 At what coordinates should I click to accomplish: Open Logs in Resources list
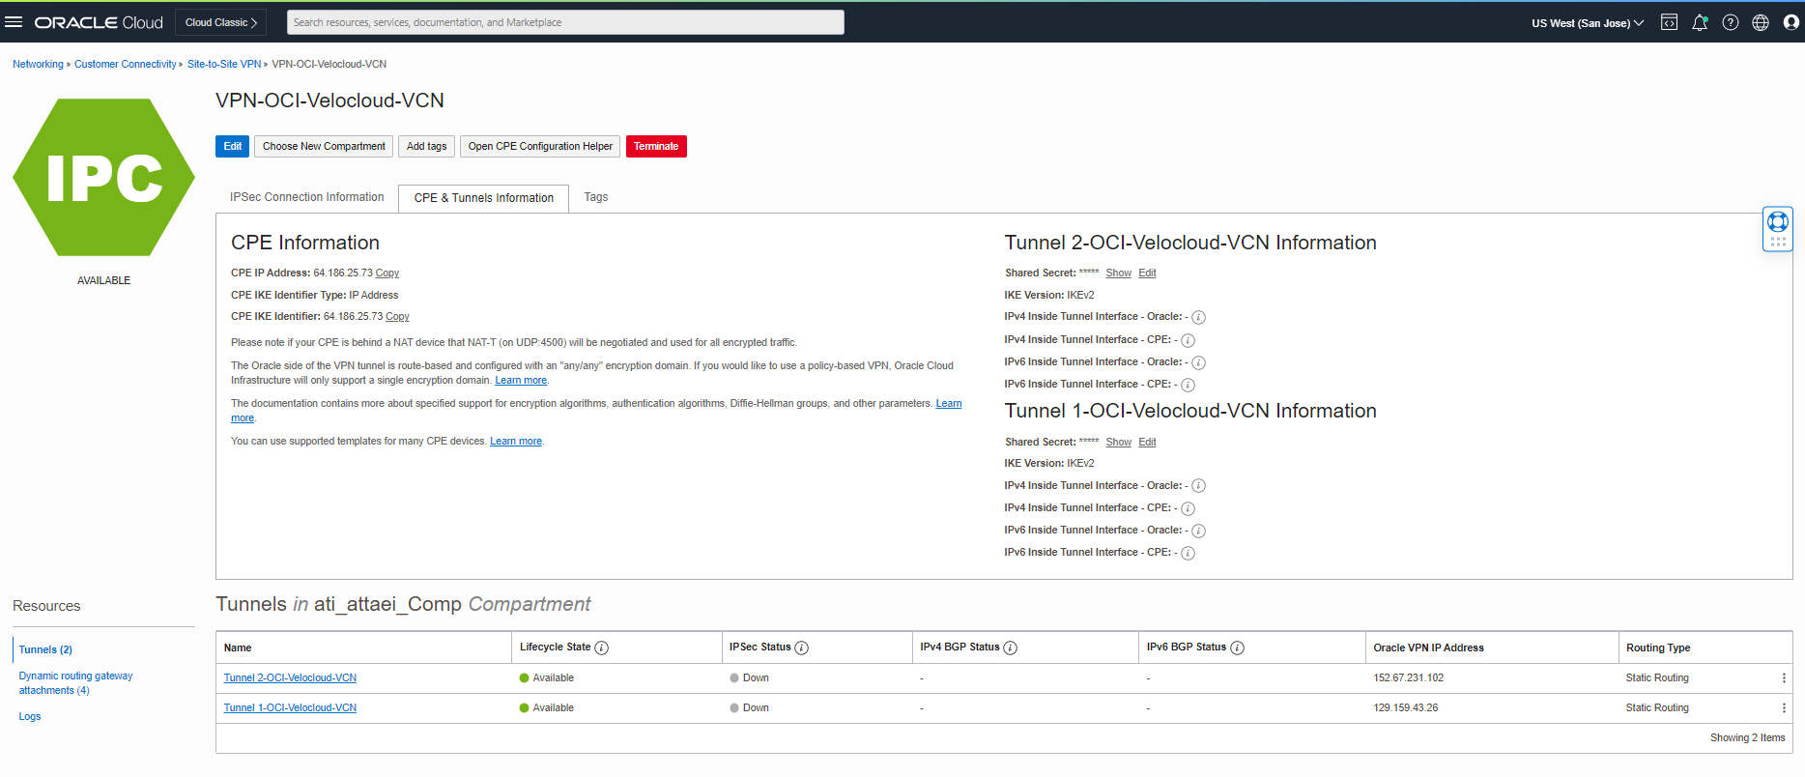click(x=30, y=717)
